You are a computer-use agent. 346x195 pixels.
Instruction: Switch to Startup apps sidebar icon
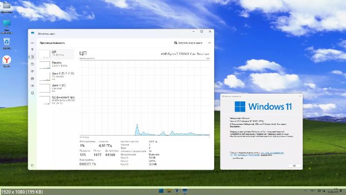(33, 71)
